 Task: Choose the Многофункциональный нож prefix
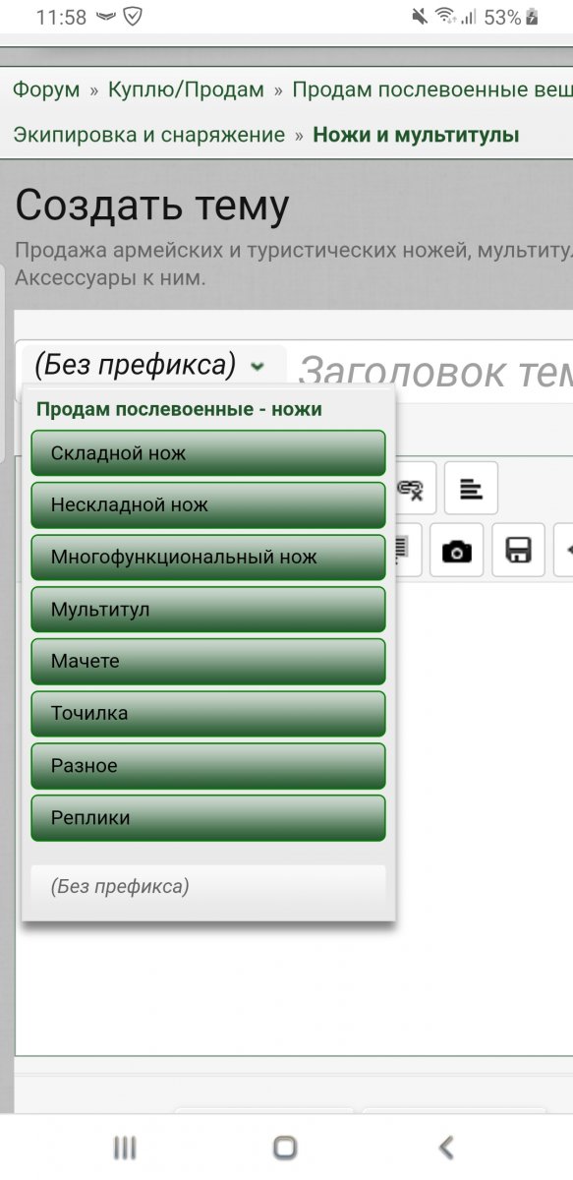(208, 558)
